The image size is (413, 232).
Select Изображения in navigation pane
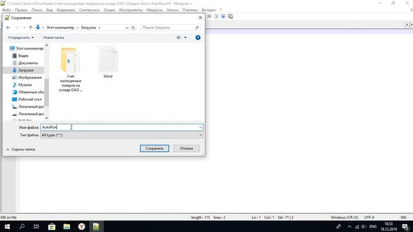tap(30, 77)
